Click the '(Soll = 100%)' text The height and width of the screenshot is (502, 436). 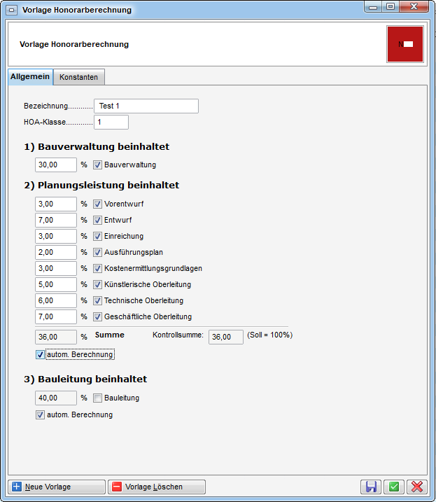tap(270, 335)
